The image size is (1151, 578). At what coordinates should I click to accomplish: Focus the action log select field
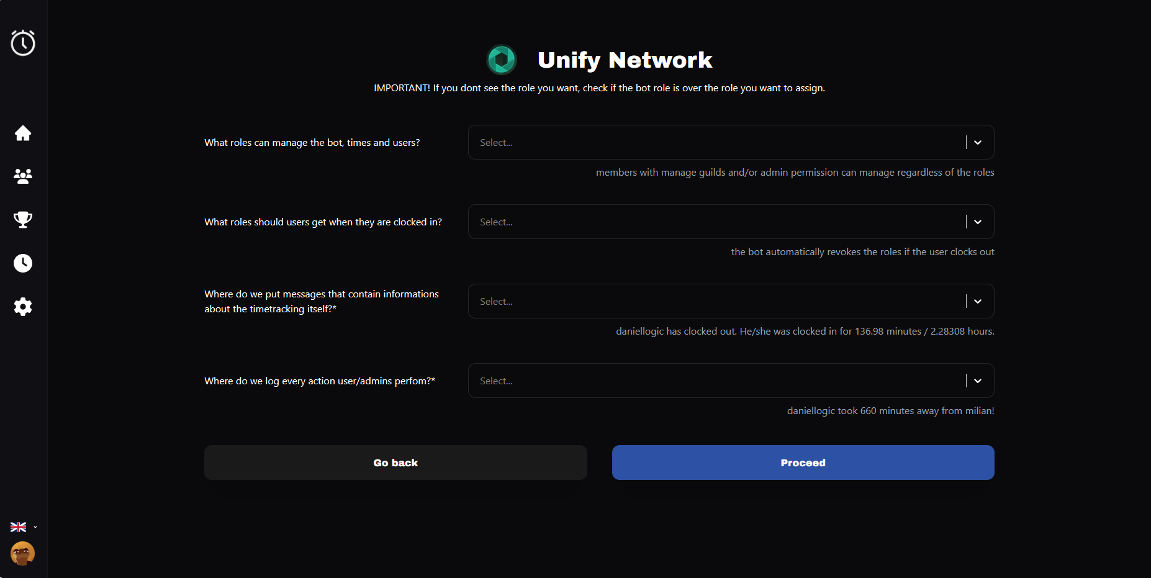pyautogui.click(x=714, y=381)
